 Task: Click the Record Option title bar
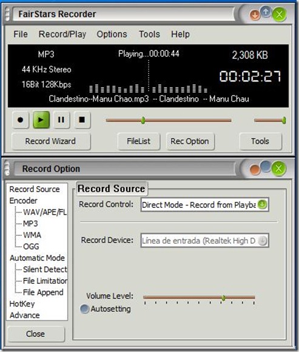coord(125,168)
